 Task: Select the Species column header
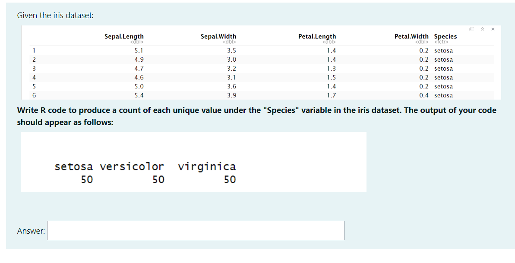coord(445,36)
